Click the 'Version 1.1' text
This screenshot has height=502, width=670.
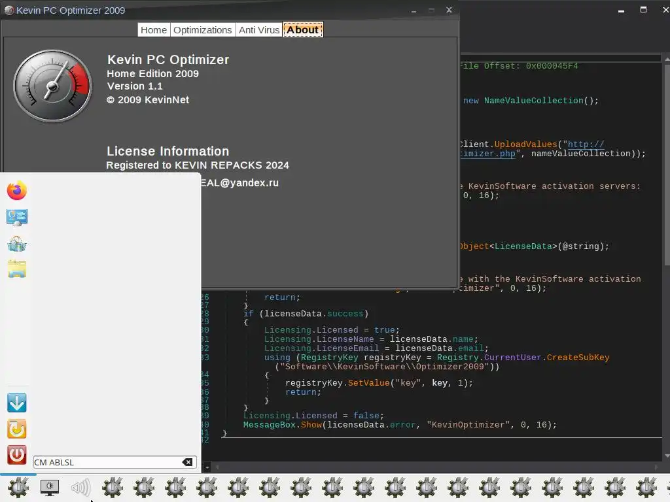tap(135, 86)
